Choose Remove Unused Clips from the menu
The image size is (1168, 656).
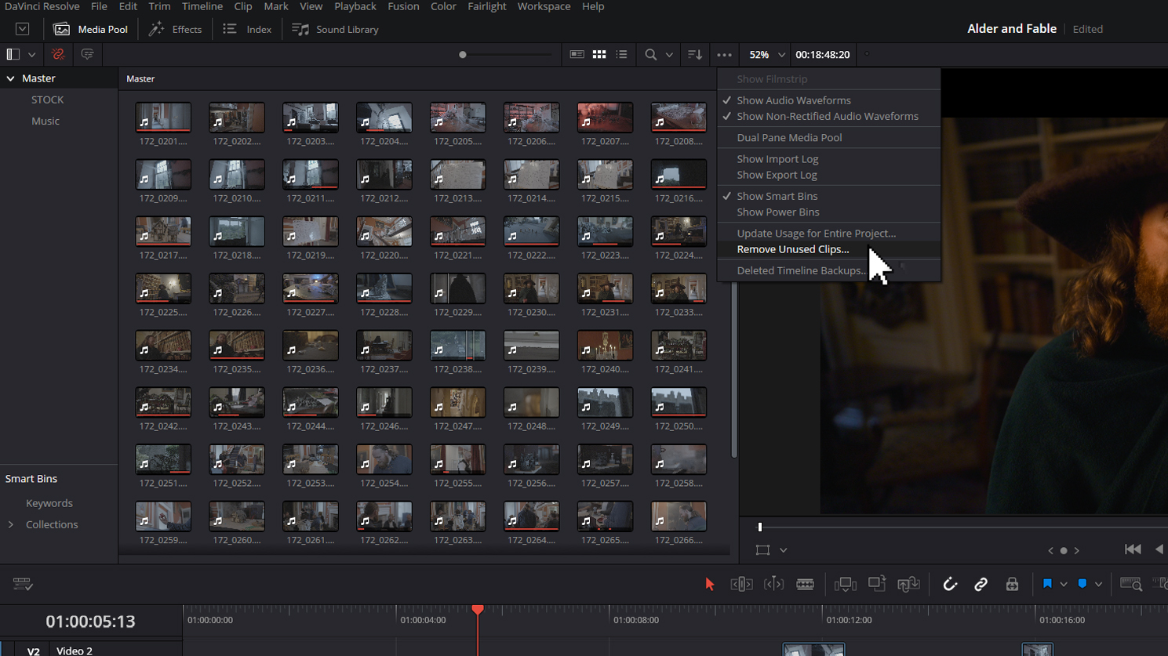792,249
